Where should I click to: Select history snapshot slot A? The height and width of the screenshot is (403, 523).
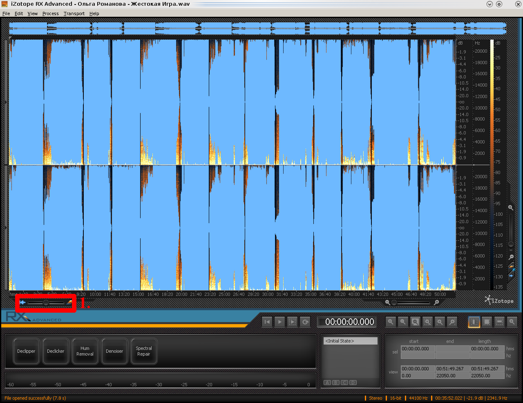coord(327,383)
